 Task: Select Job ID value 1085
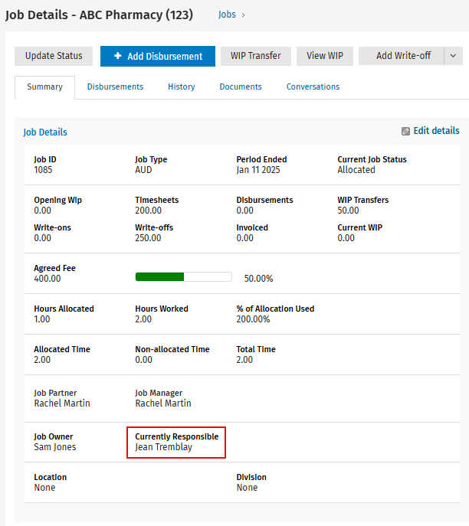pyautogui.click(x=43, y=170)
